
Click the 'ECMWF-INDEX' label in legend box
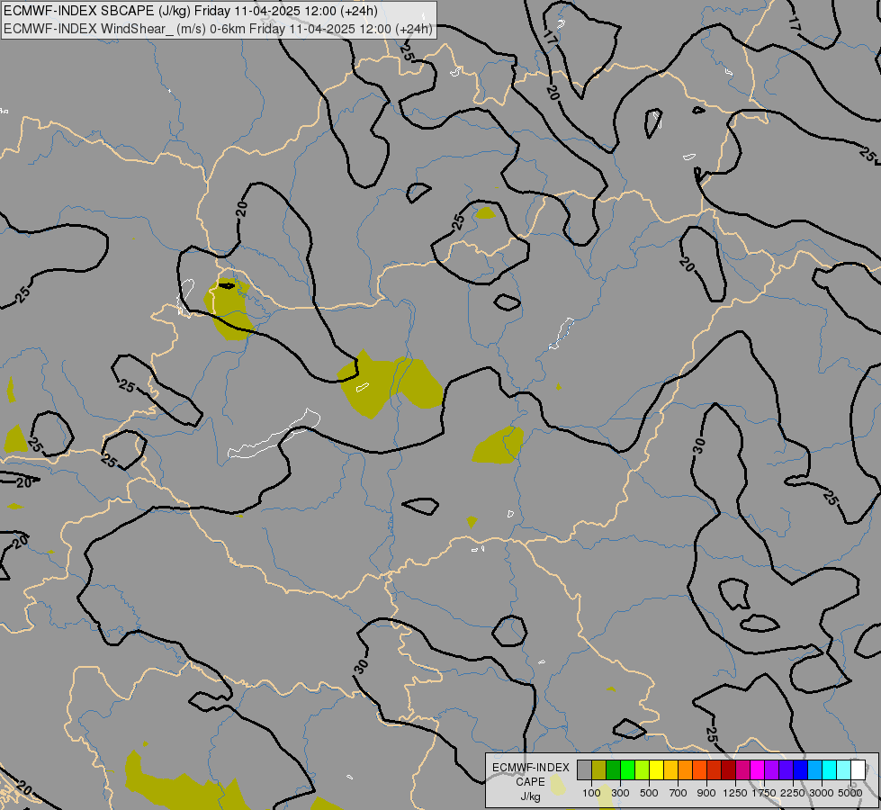click(530, 768)
